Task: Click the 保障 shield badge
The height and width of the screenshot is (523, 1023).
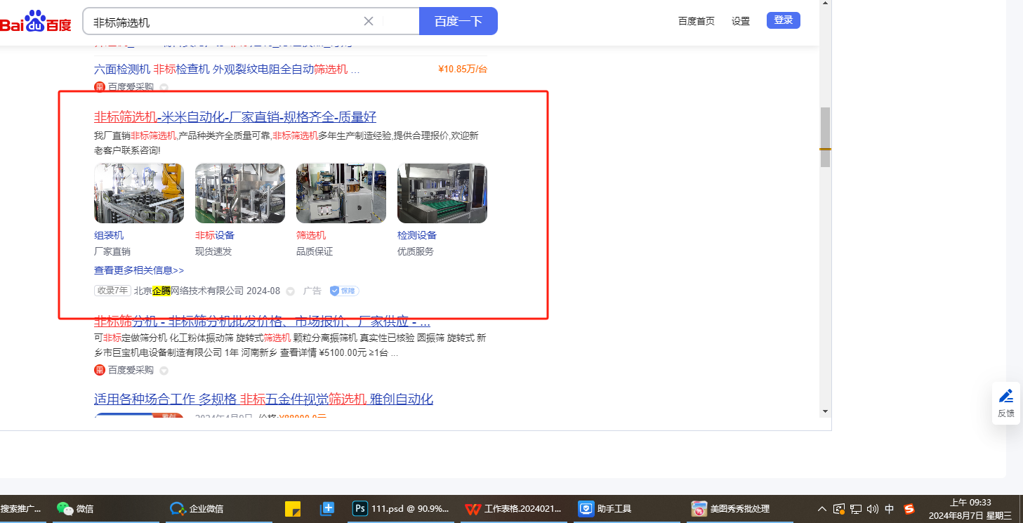Action: click(x=344, y=291)
